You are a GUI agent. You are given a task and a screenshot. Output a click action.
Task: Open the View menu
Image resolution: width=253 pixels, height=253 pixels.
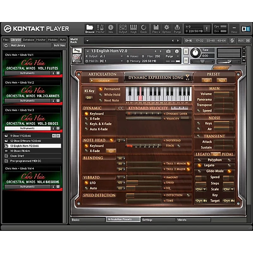click(234, 29)
